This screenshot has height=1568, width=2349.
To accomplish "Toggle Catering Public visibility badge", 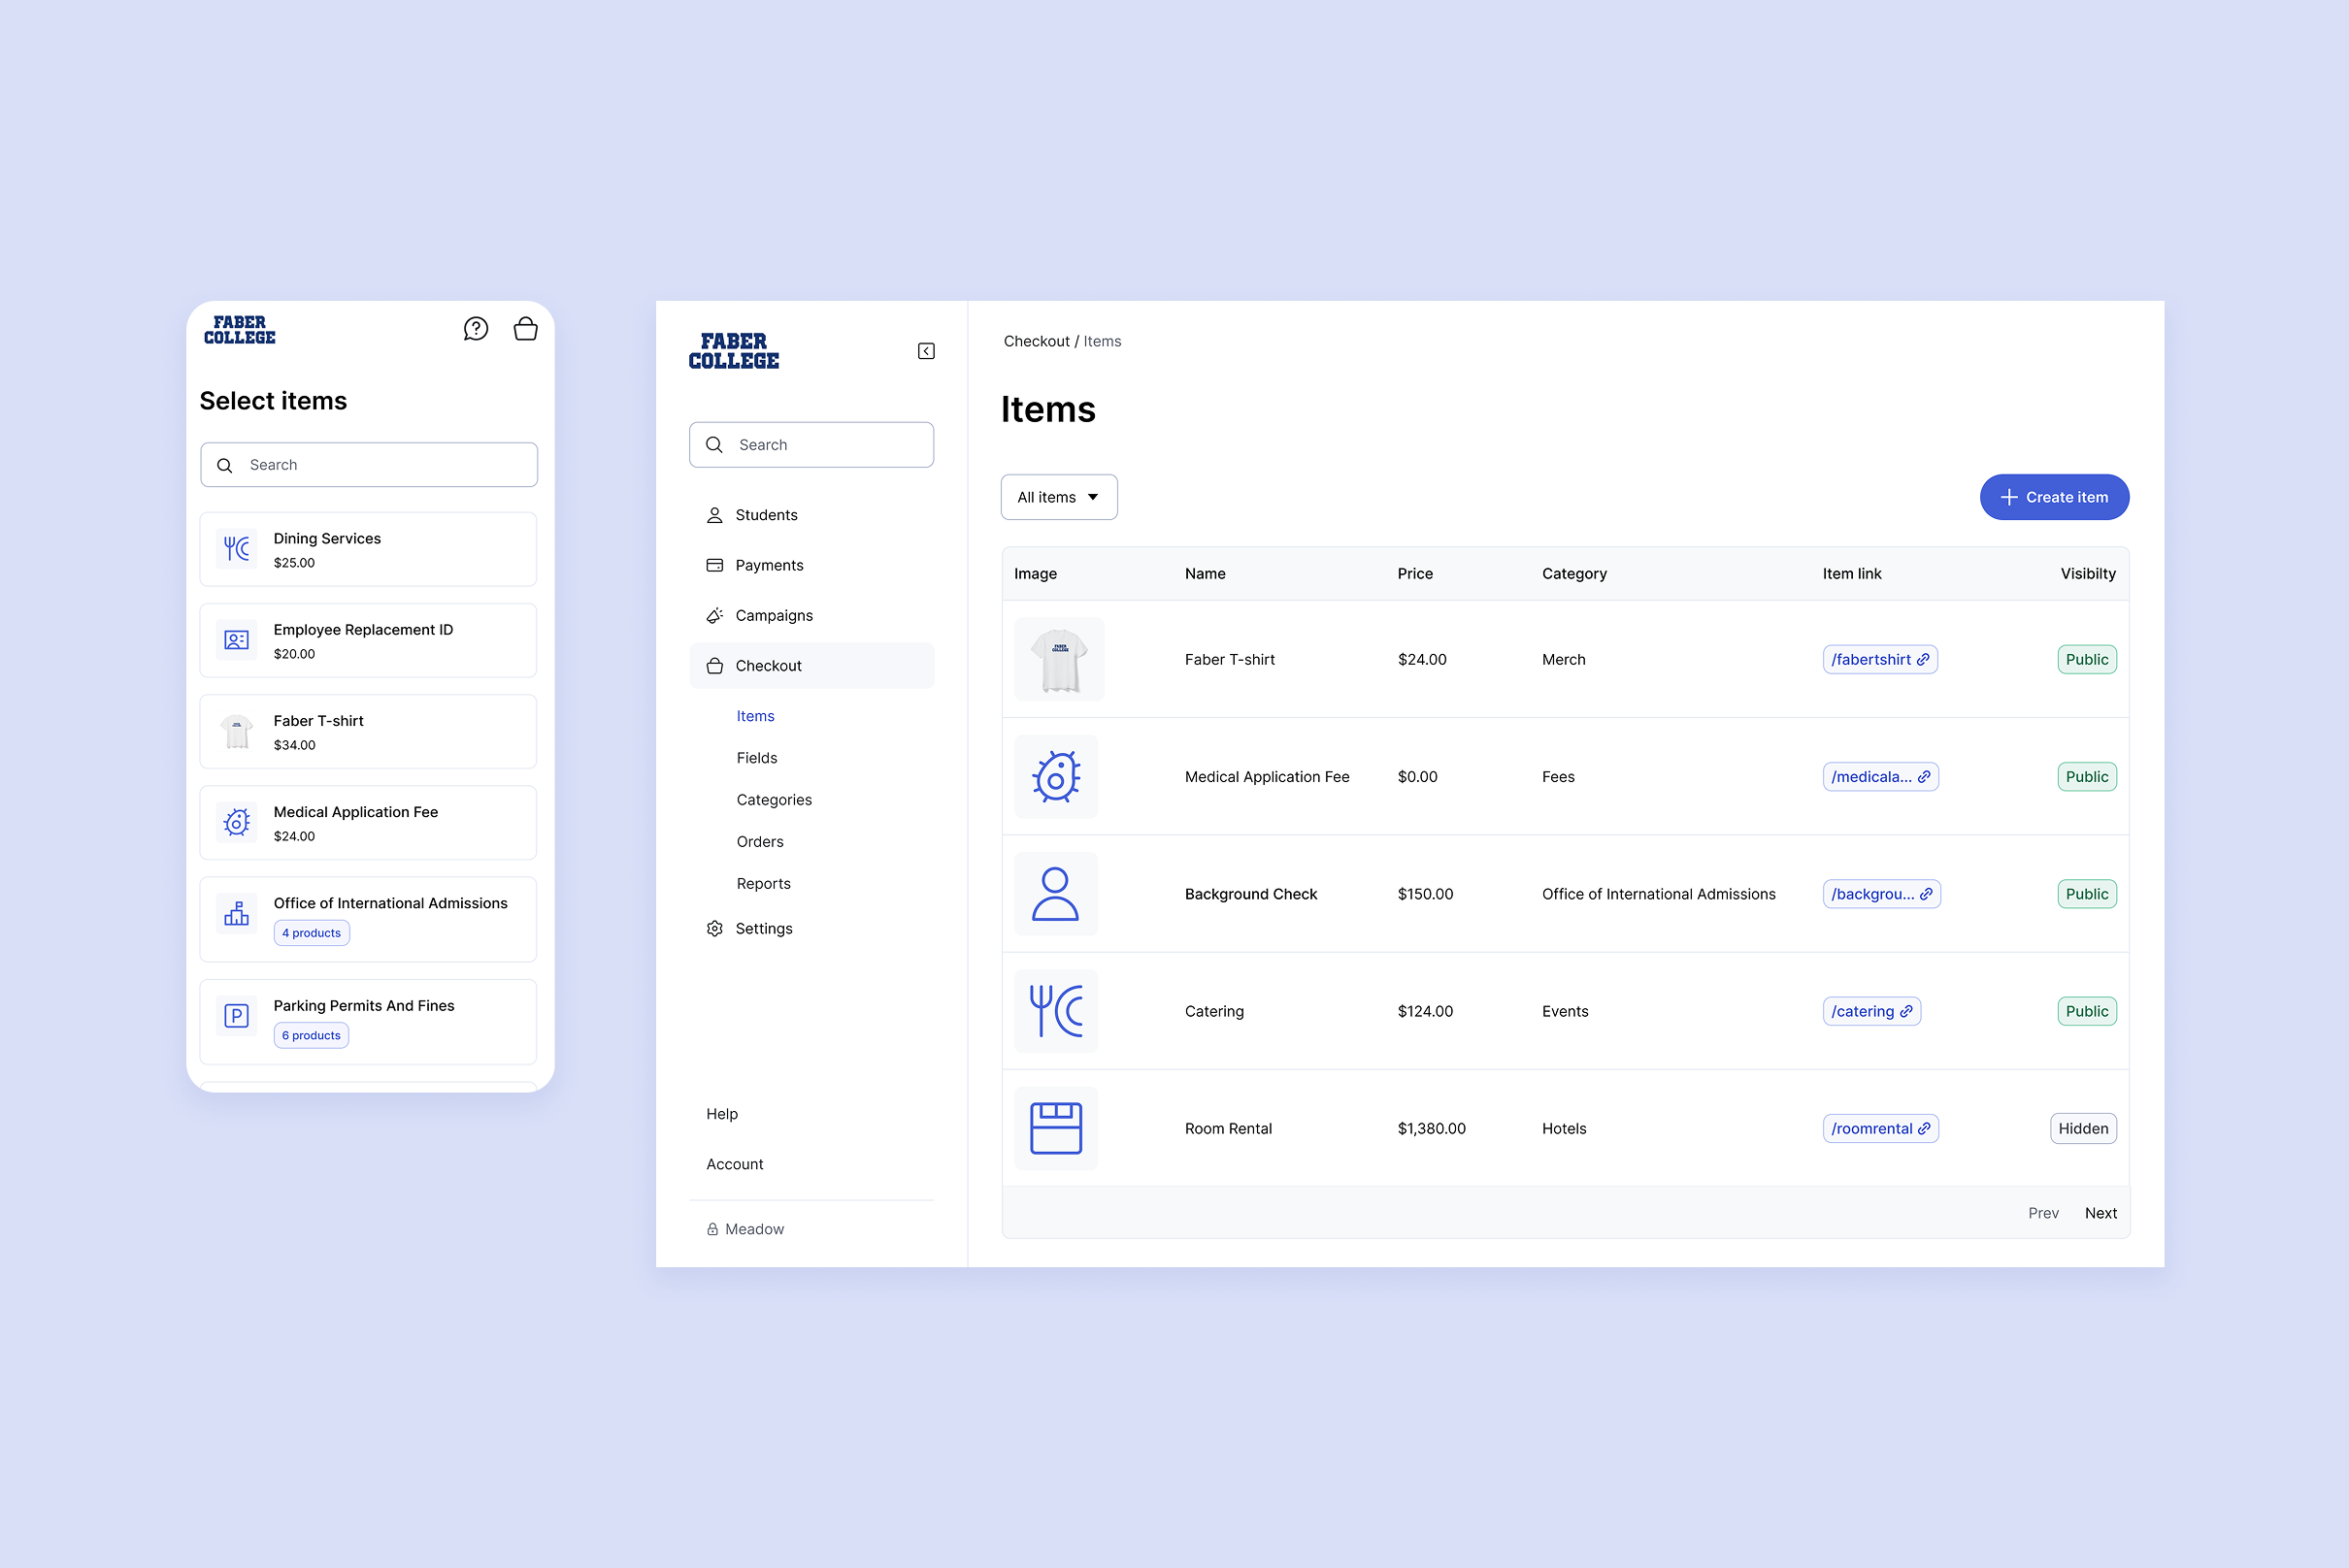I will pos(2086,1012).
